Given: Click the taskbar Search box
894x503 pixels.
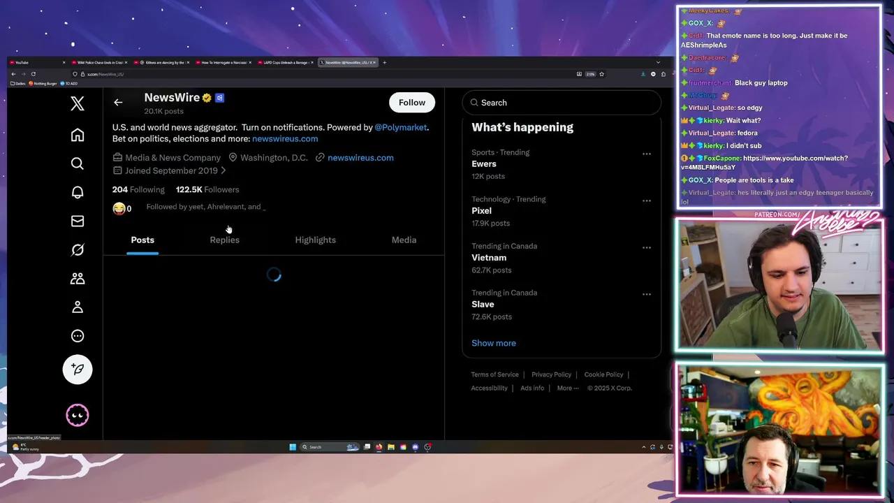Looking at the screenshot, I should point(330,447).
